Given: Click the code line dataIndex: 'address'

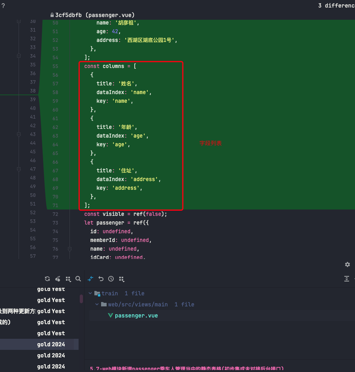Looking at the screenshot, I should tap(128, 179).
